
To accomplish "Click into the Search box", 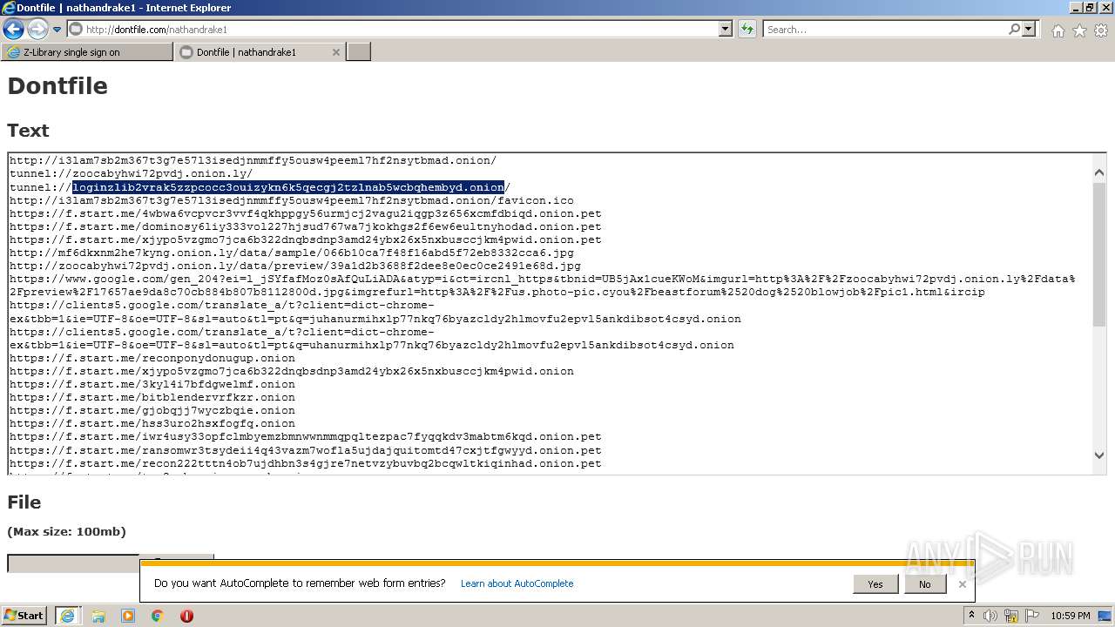I will pos(884,30).
